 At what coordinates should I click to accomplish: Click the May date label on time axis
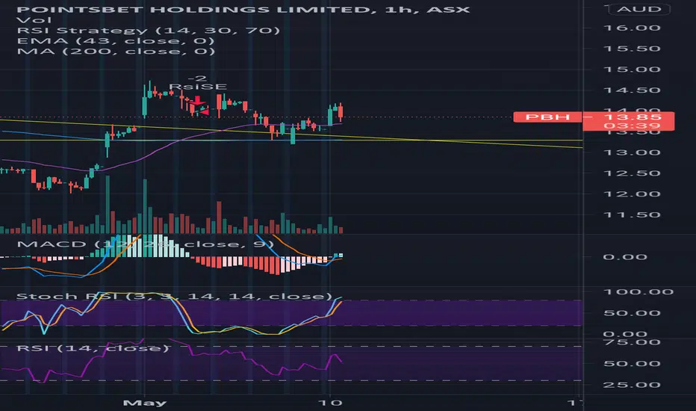[145, 403]
